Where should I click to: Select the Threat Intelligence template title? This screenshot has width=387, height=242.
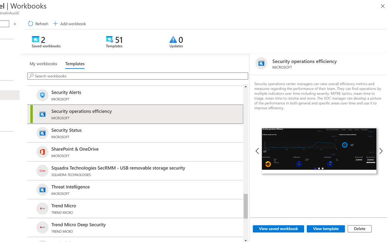click(71, 187)
